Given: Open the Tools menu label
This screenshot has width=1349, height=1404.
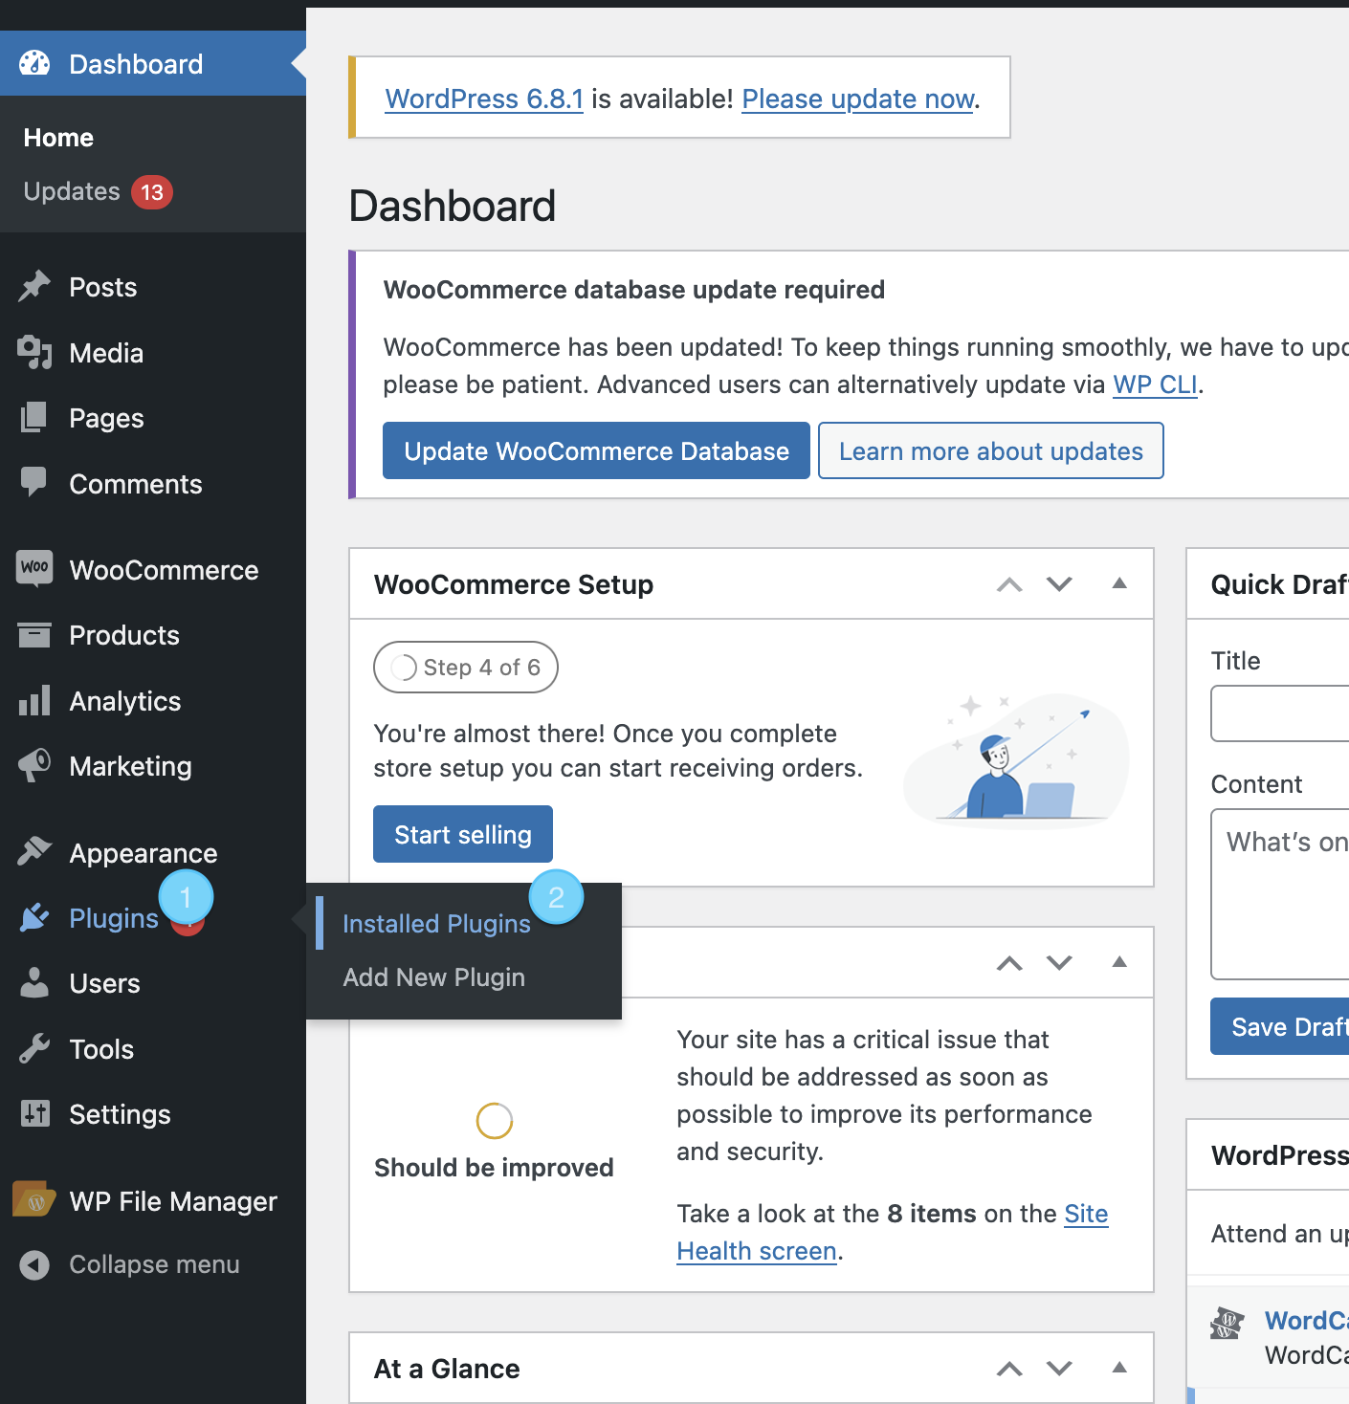Looking at the screenshot, I should [x=101, y=1049].
